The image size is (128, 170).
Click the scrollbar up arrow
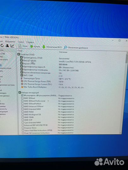tap(127, 53)
